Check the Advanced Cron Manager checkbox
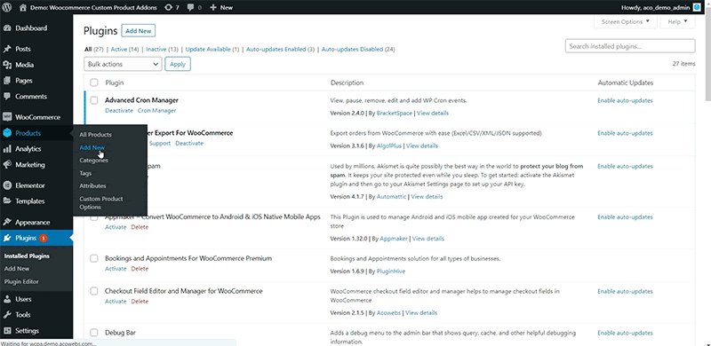Image resolution: width=711 pixels, height=346 pixels. pyautogui.click(x=94, y=100)
